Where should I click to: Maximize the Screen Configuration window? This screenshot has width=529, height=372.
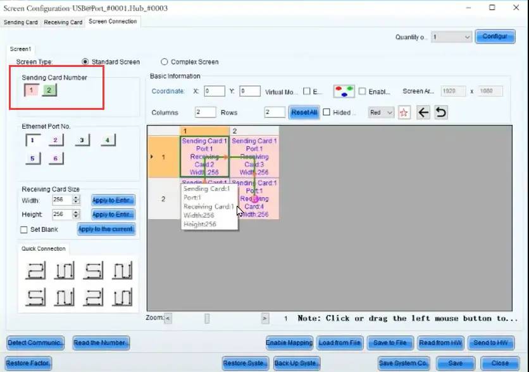click(x=492, y=8)
